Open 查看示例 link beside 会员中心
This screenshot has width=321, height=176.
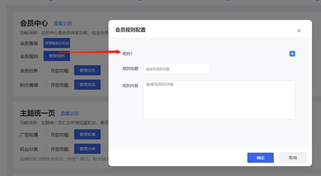[x=63, y=23]
